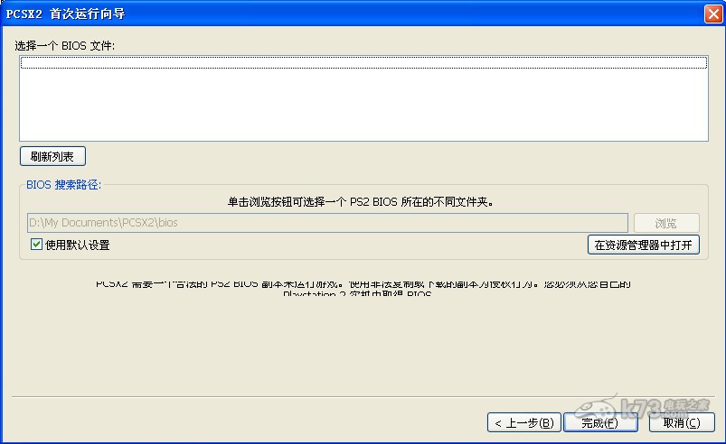Click the blank panel area below warning text

pyautogui.click(x=362, y=347)
